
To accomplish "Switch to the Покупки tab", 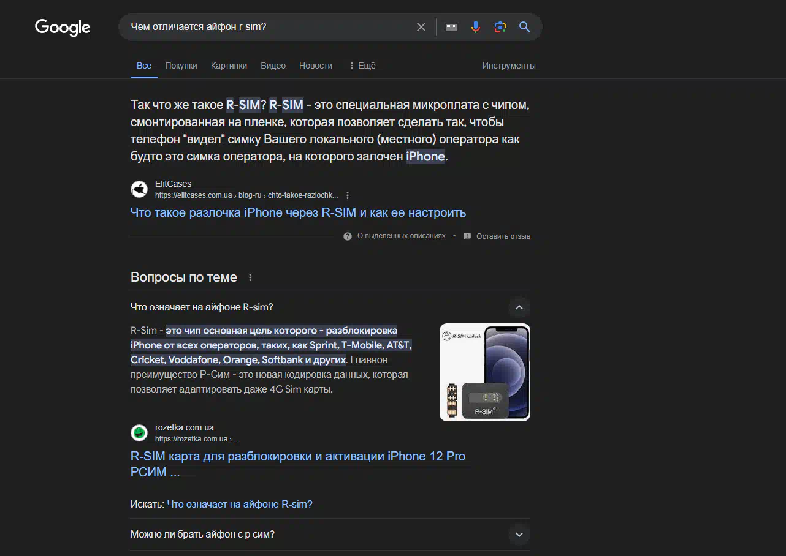I will (x=181, y=66).
